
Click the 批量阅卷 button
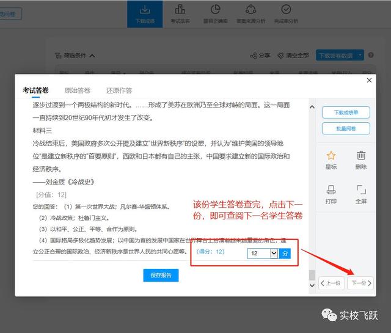tap(346, 129)
